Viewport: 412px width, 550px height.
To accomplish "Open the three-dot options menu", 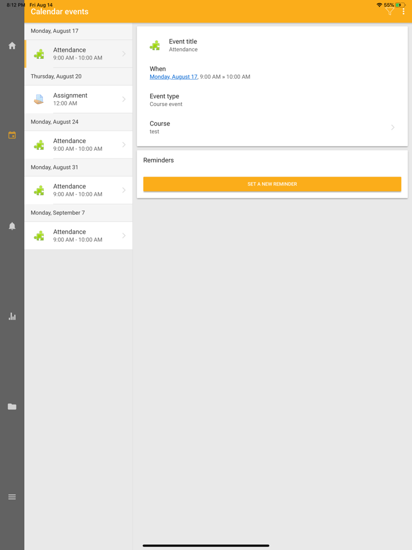I will [404, 12].
